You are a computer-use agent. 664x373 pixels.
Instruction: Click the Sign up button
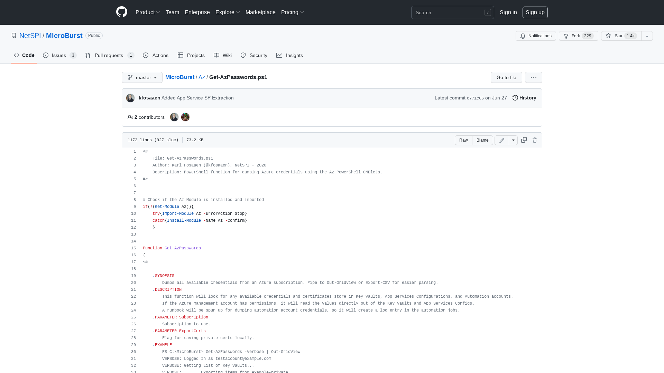click(x=535, y=12)
